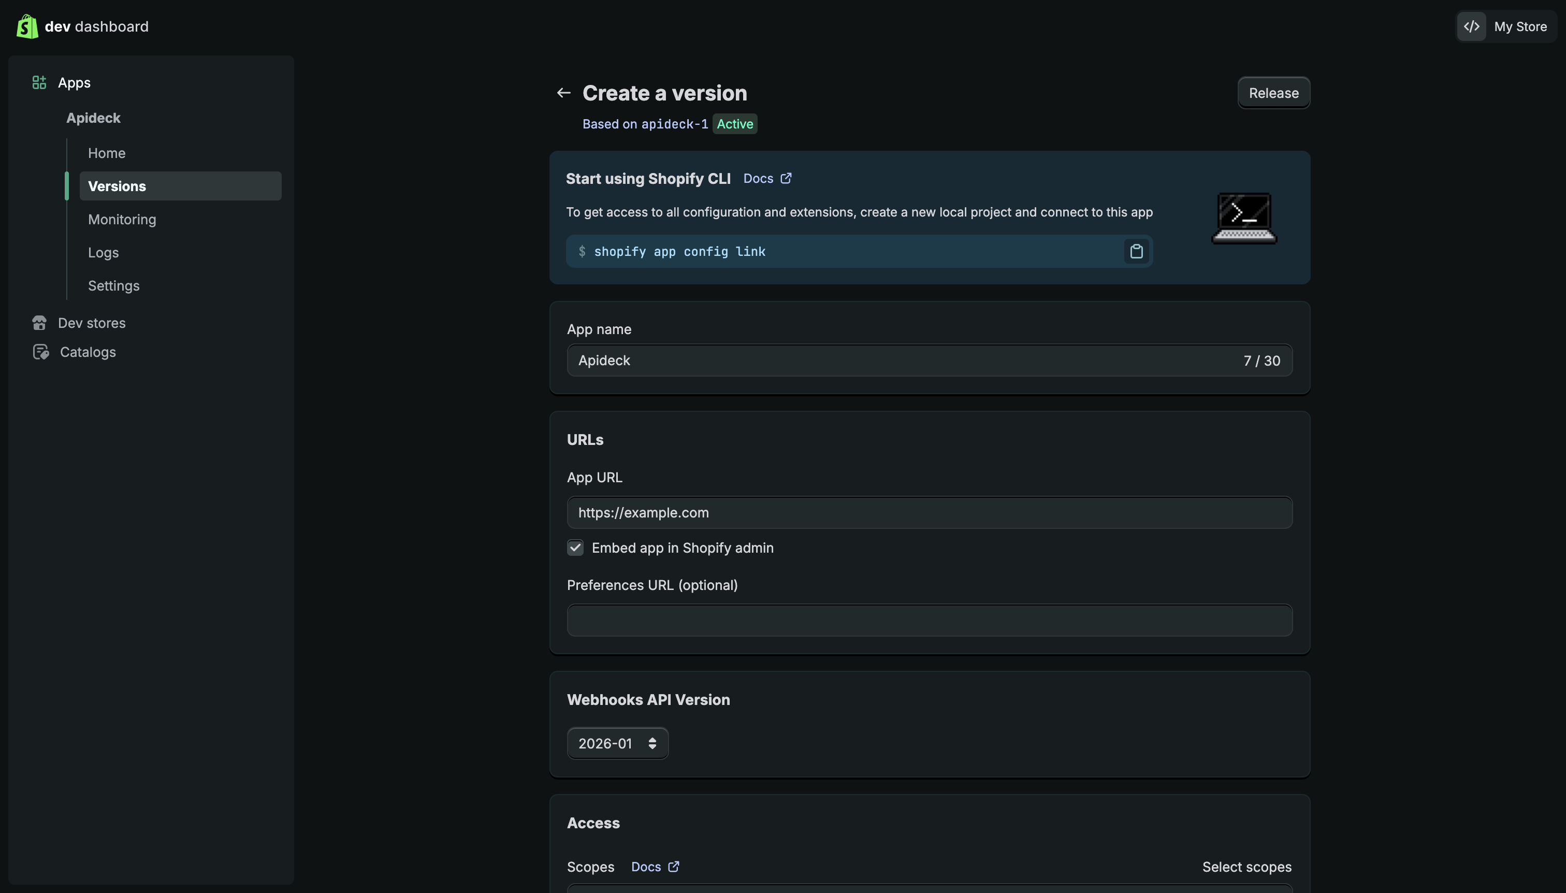Go to Monitoring in the sidebar

point(122,219)
